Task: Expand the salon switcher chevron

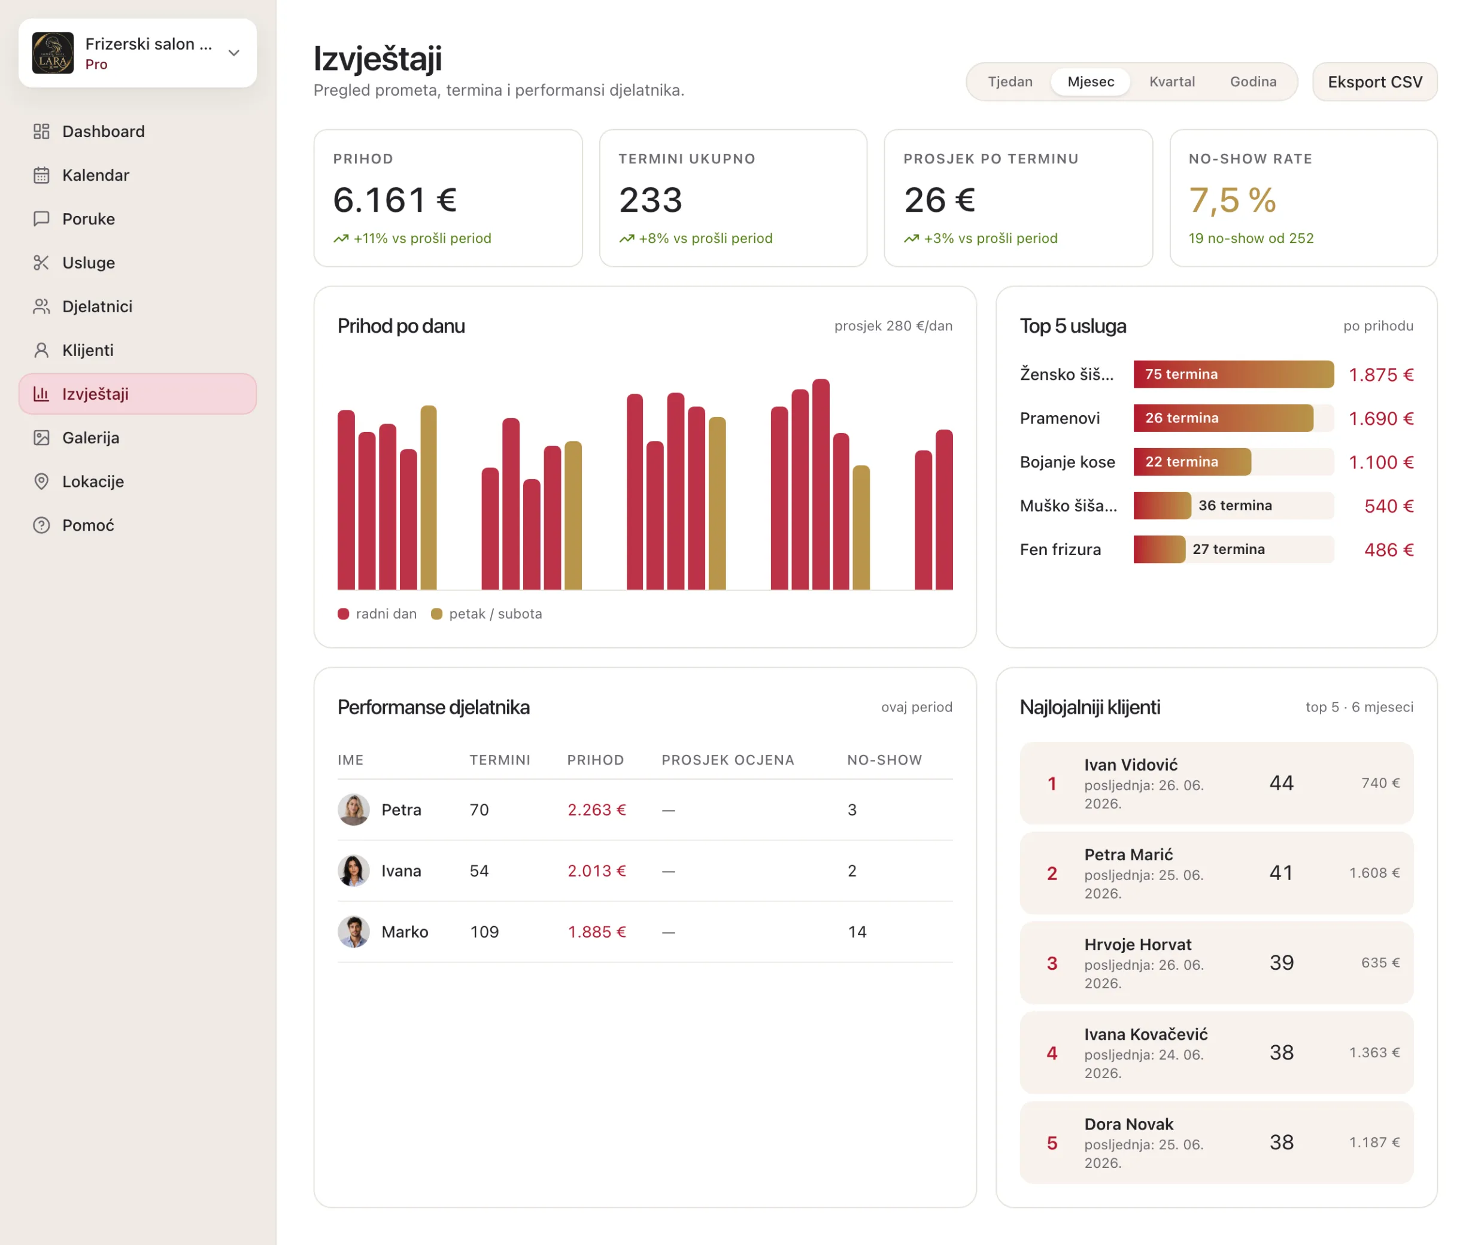Action: [235, 53]
